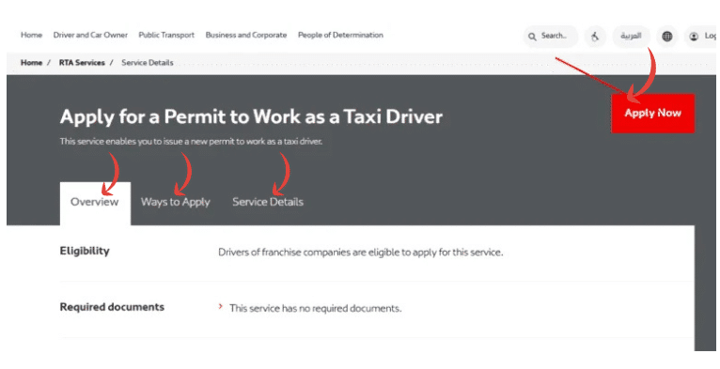Screen dimensions: 720x369
Task: Switch to Arabic language button
Action: [631, 36]
